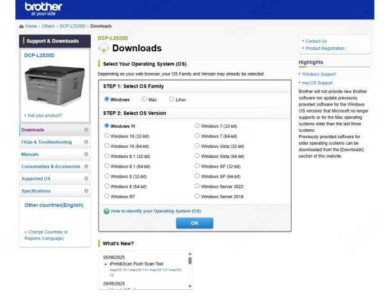Pick Windows 8 (64-bit) version

point(106,186)
